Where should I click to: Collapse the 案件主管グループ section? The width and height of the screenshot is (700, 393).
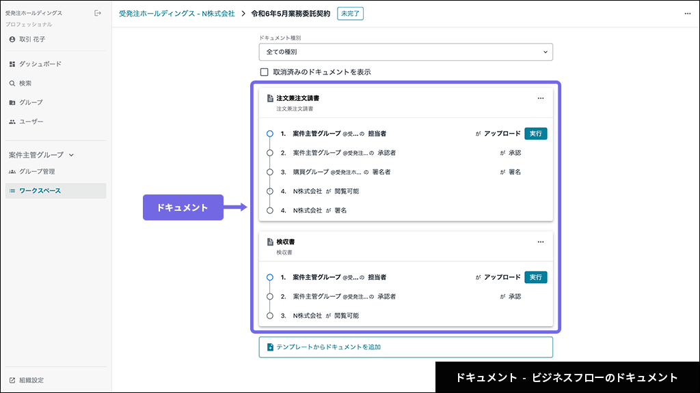pos(41,155)
